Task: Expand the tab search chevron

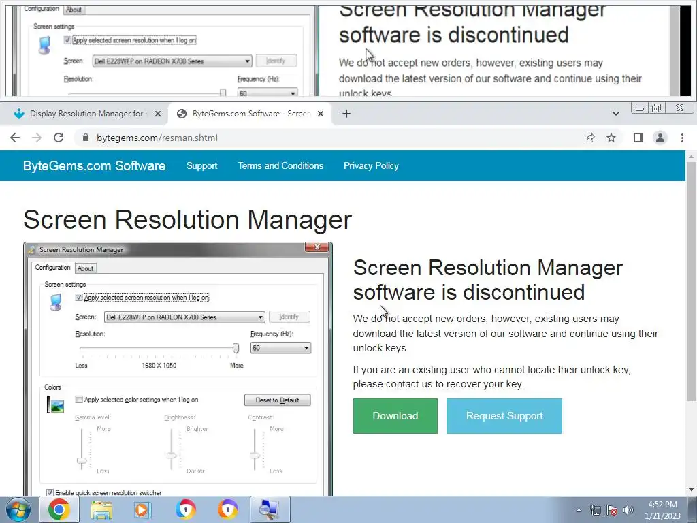Action: point(615,114)
